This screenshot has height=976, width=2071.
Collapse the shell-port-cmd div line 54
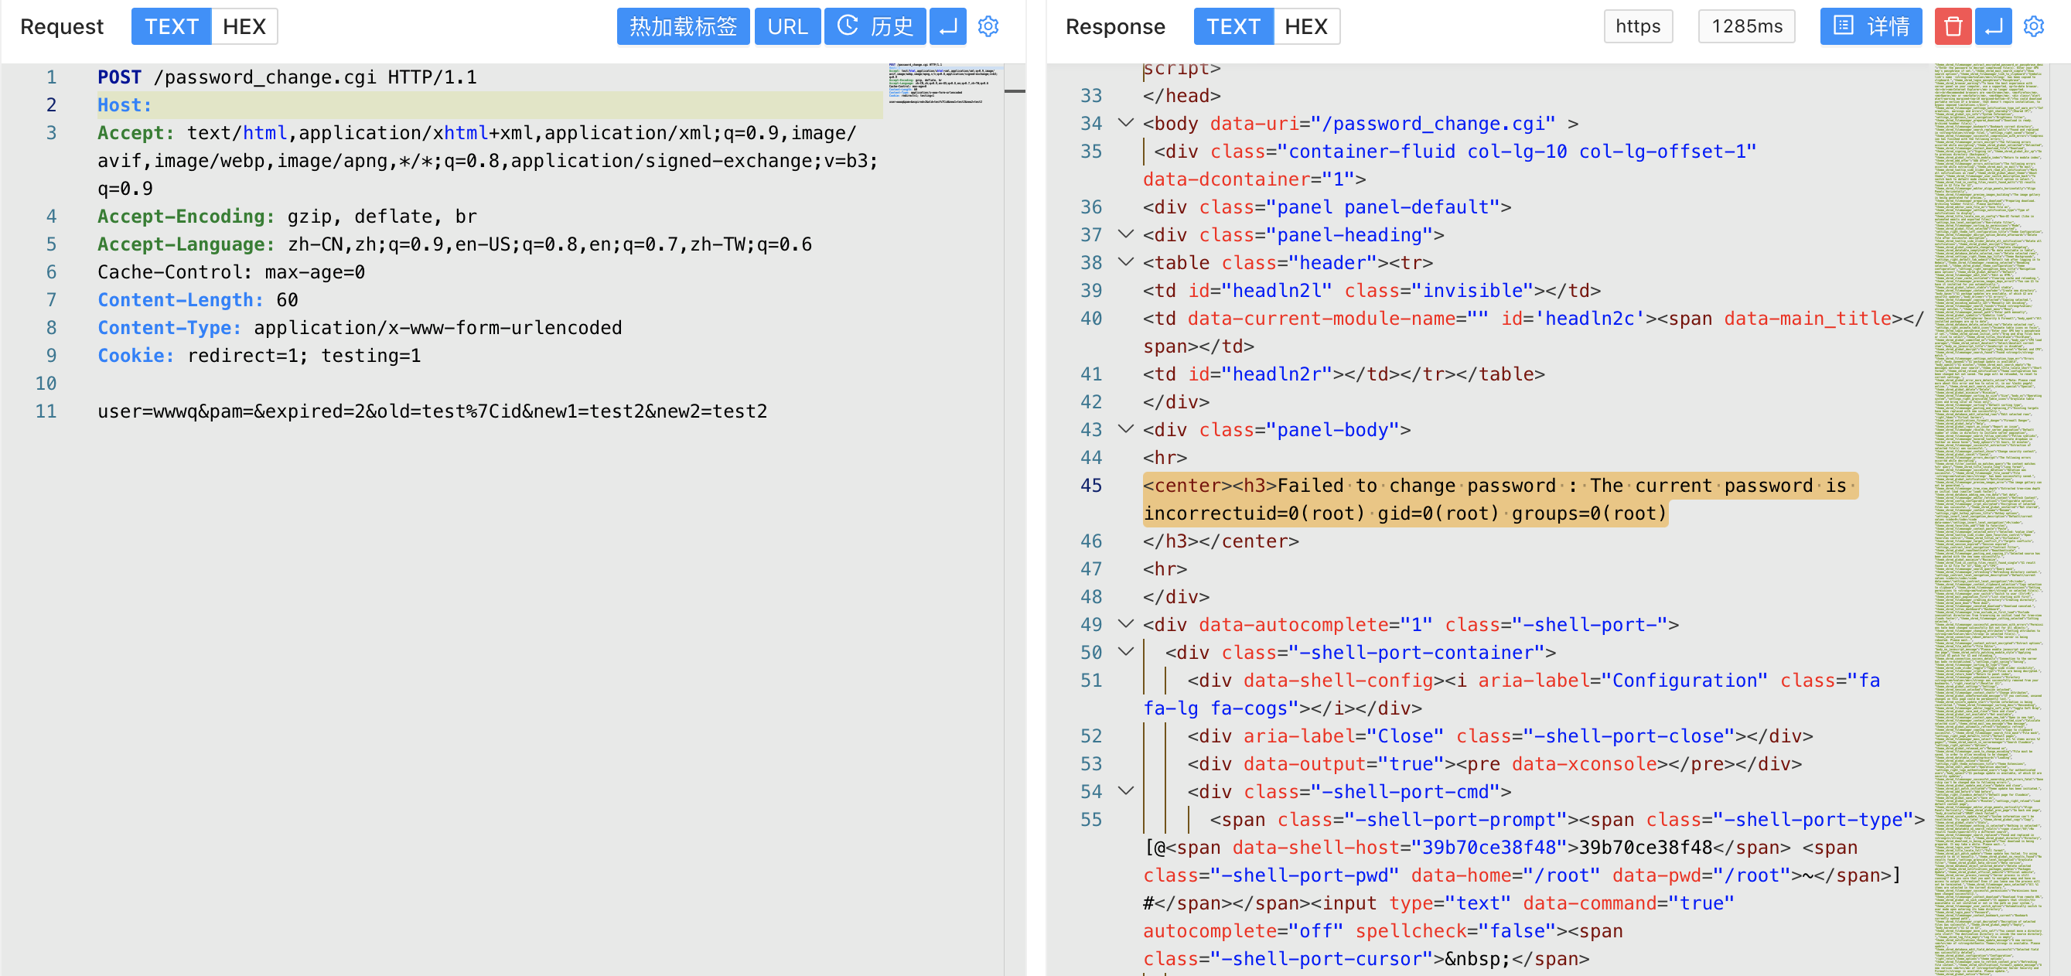point(1125,791)
